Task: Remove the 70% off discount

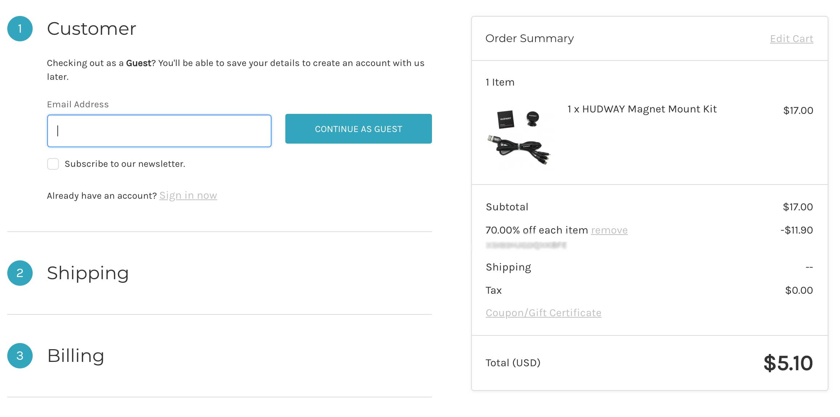Action: click(x=609, y=230)
